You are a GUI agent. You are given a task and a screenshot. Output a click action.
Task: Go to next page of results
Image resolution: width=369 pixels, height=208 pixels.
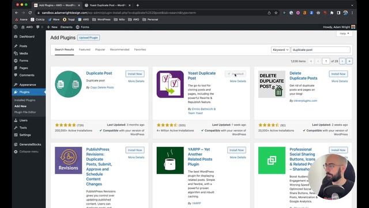342,61
